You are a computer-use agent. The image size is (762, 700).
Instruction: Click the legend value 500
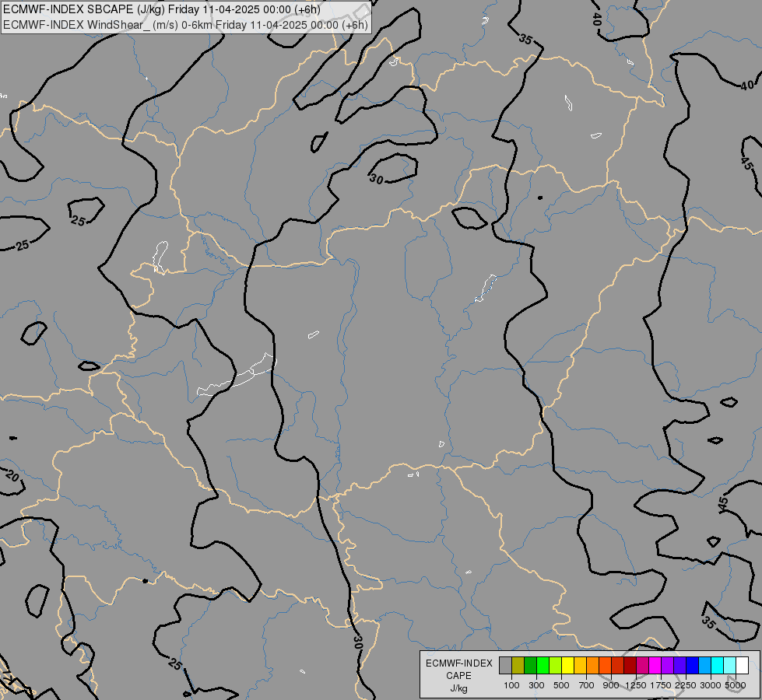(x=561, y=685)
